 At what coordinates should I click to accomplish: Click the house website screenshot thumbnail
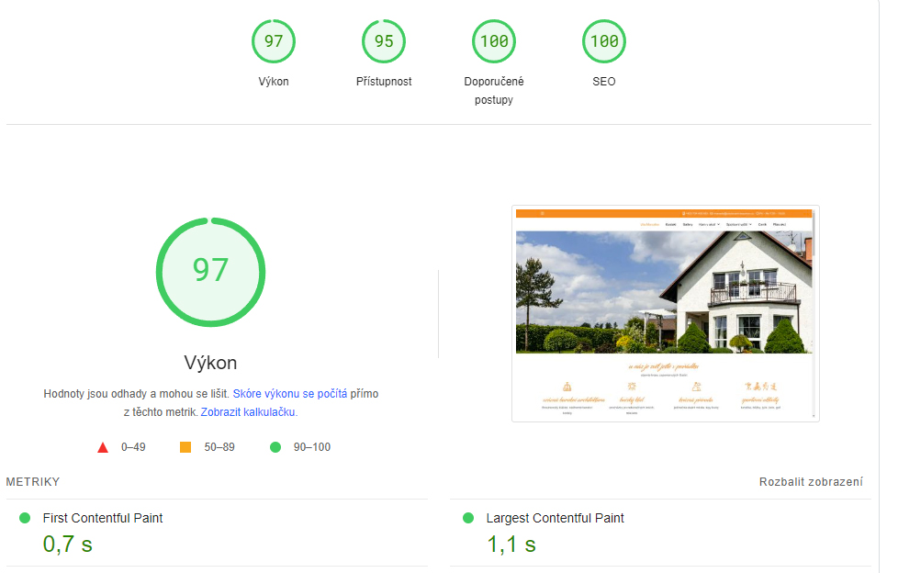(x=665, y=313)
